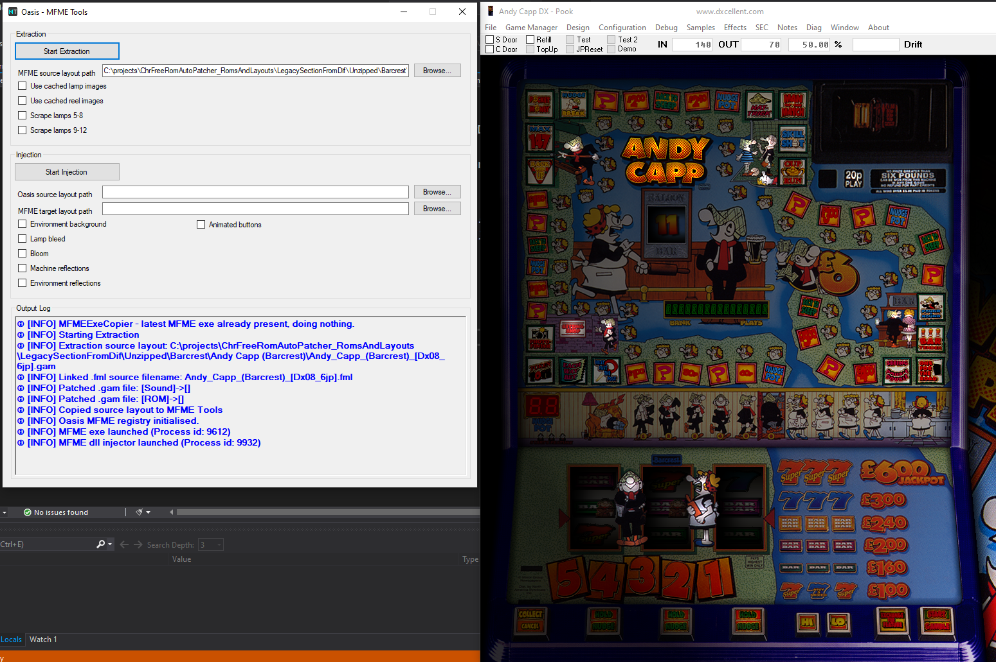
Task: Click the 20p Play coin slot
Action: click(853, 179)
